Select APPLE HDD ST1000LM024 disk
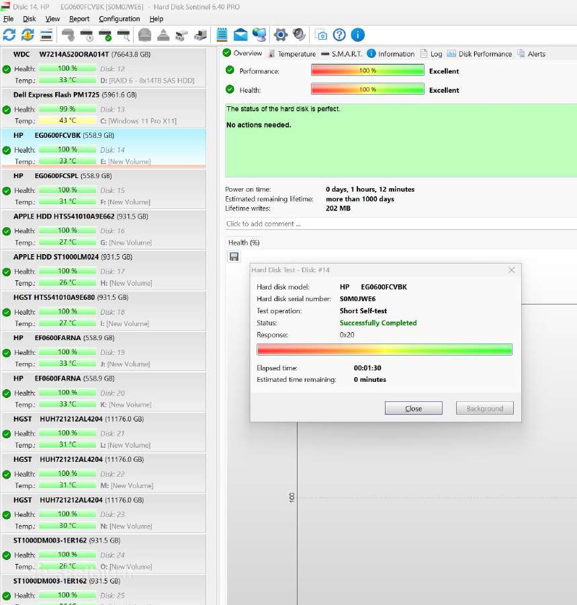Viewport: 577px width, 605px height. point(103,270)
